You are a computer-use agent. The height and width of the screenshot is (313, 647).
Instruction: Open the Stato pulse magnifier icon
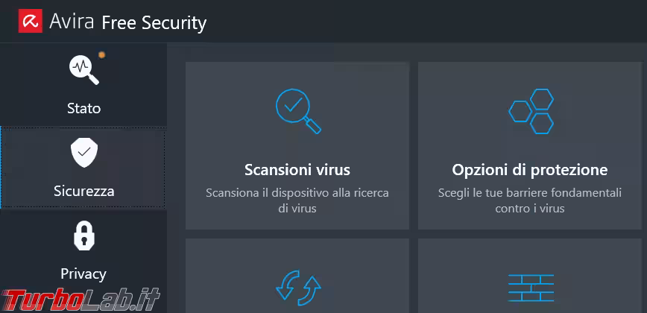pyautogui.click(x=83, y=70)
